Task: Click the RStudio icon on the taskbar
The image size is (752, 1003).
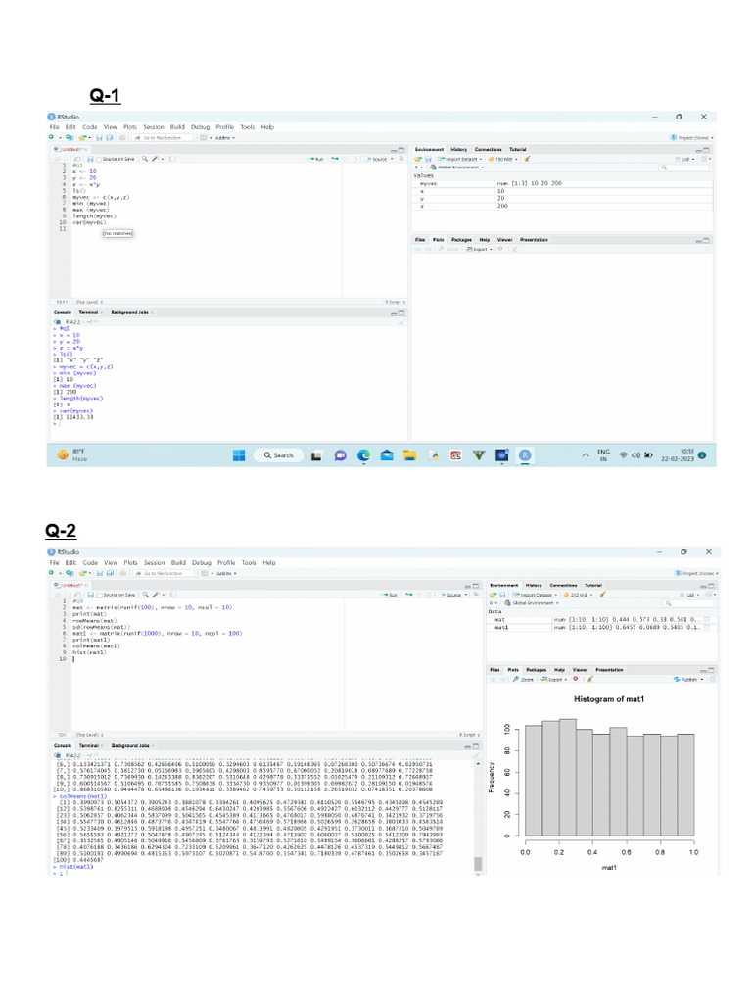Action: [525, 455]
